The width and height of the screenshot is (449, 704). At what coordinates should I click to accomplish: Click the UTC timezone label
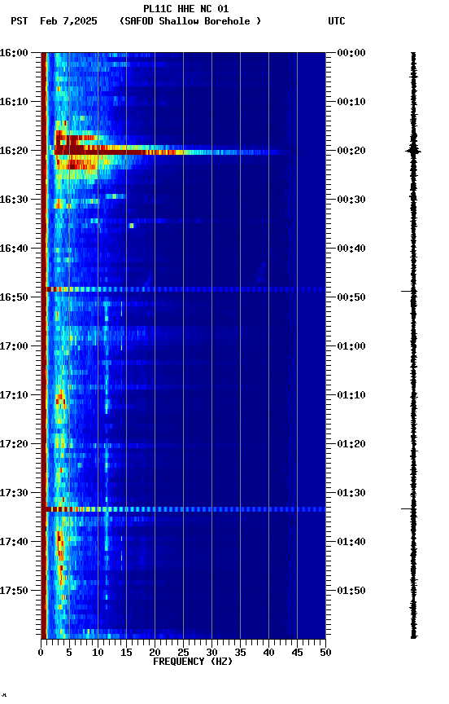(337, 21)
